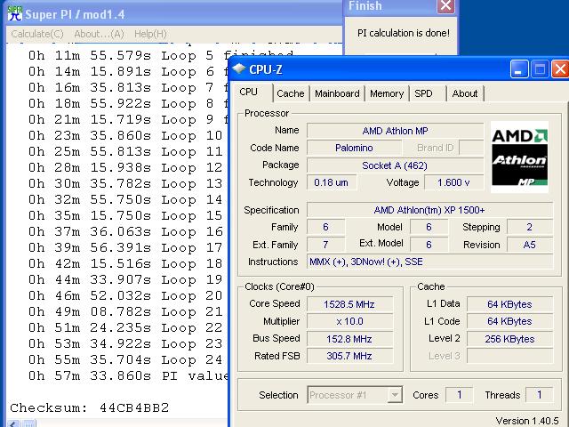Image resolution: width=569 pixels, height=427 pixels.
Task: Switch to the Mainboard tab
Action: pyautogui.click(x=337, y=93)
